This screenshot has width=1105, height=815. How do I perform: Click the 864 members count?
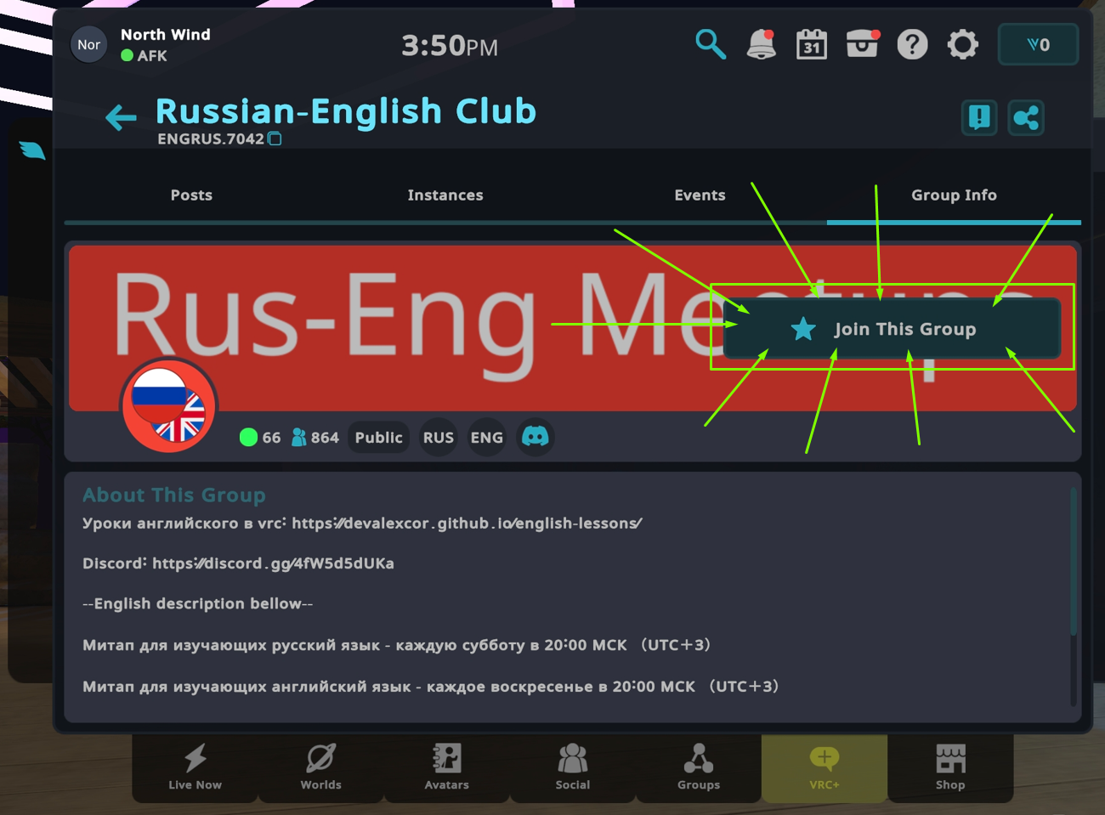click(315, 438)
